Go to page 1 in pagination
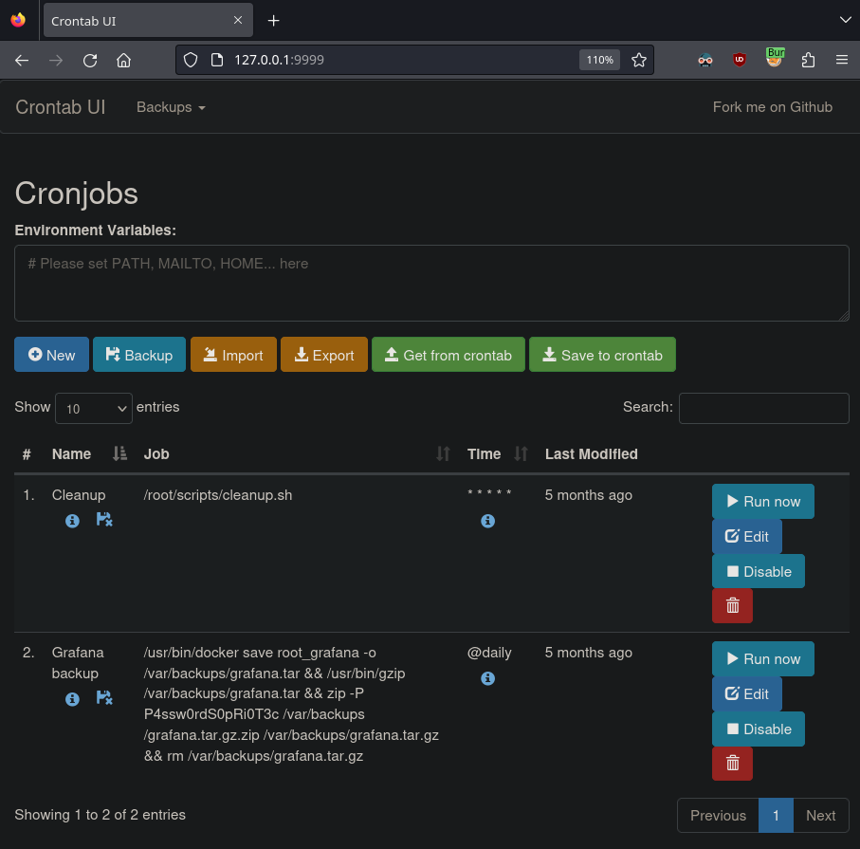 pyautogui.click(x=776, y=816)
